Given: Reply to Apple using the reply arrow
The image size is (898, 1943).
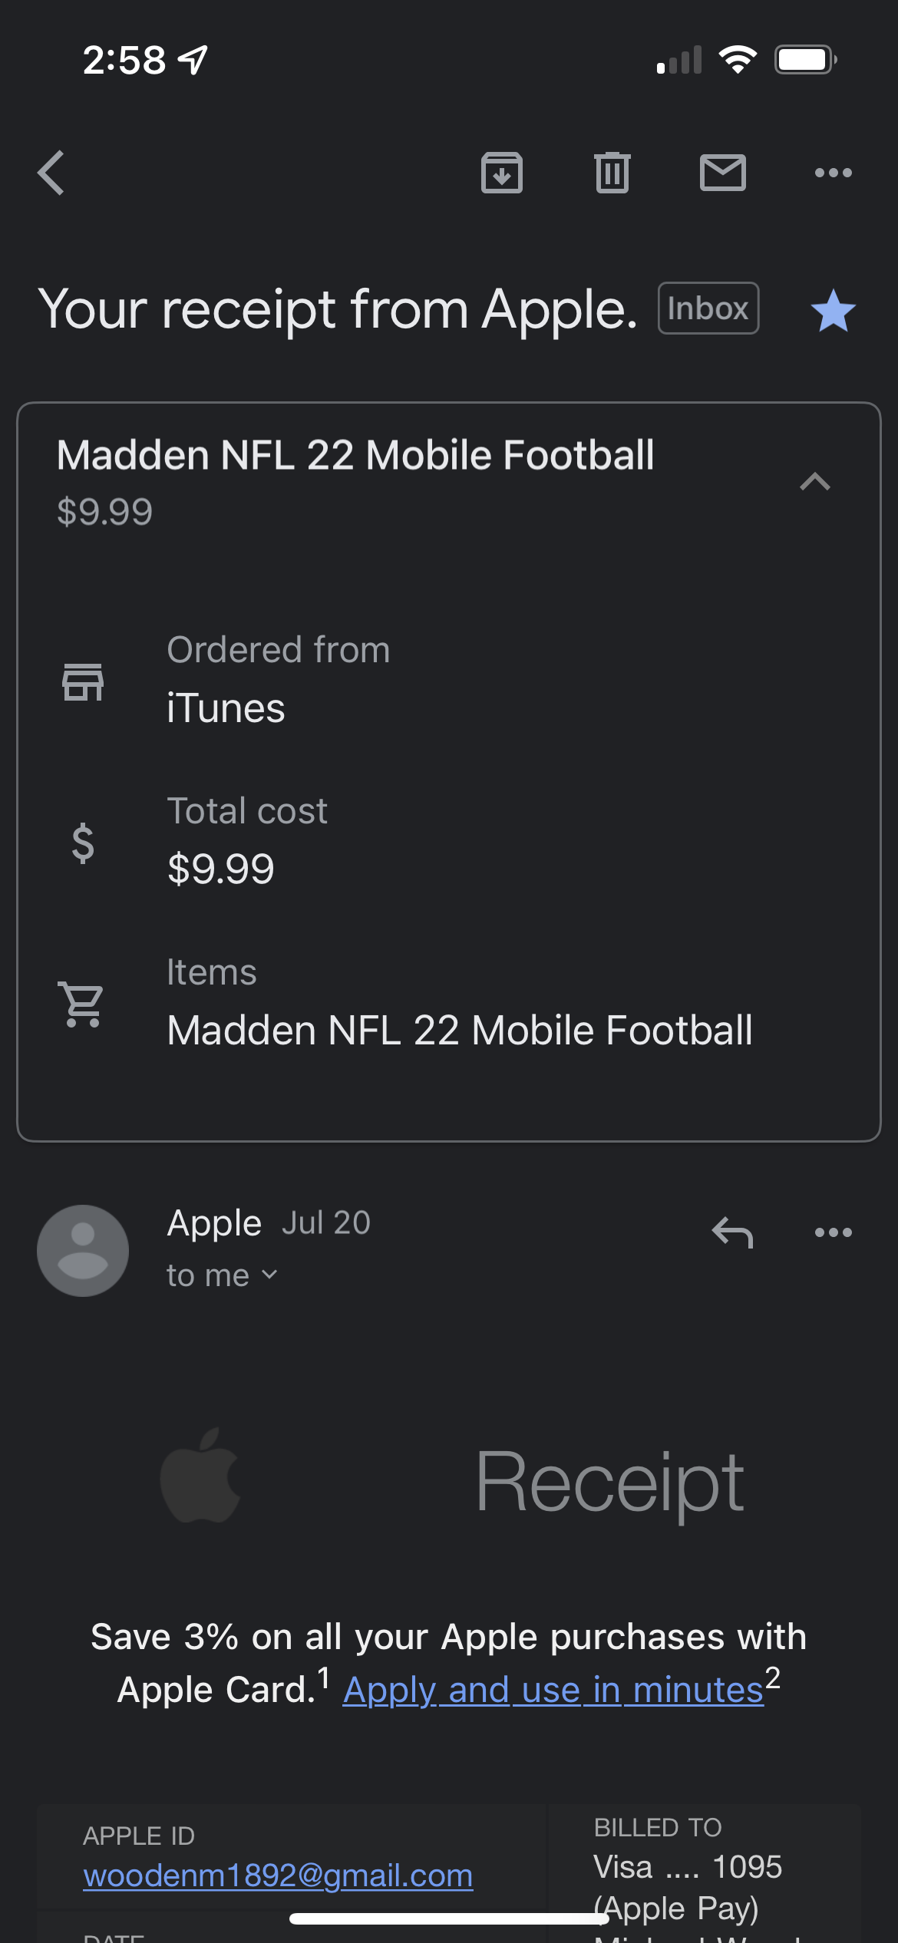Looking at the screenshot, I should [732, 1232].
